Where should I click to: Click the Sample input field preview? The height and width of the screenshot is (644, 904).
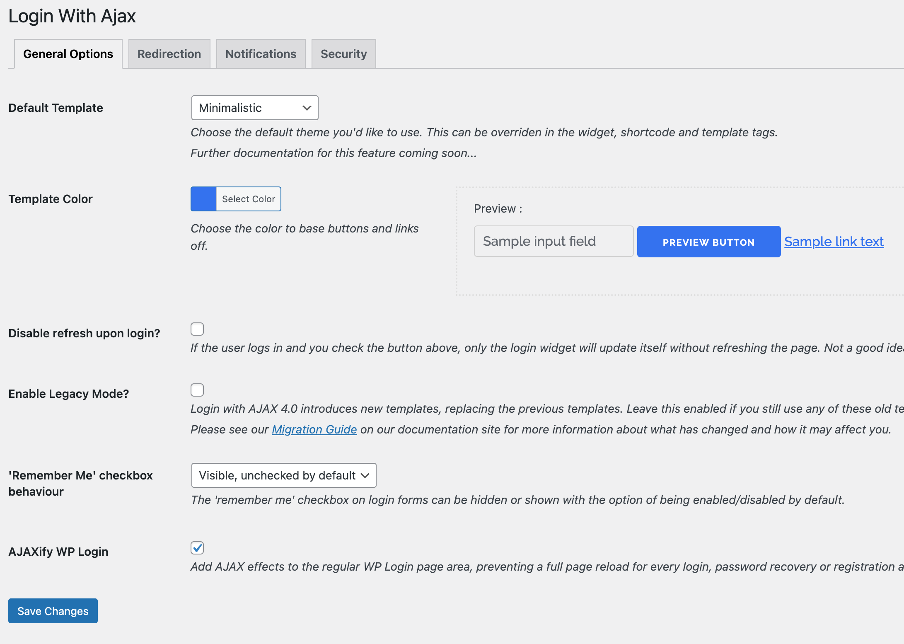tap(554, 241)
